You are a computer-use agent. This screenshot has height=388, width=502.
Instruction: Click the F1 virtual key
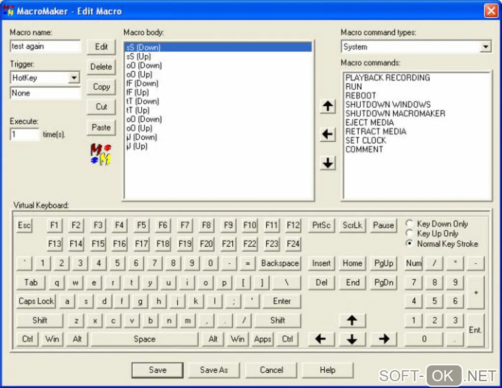point(54,225)
